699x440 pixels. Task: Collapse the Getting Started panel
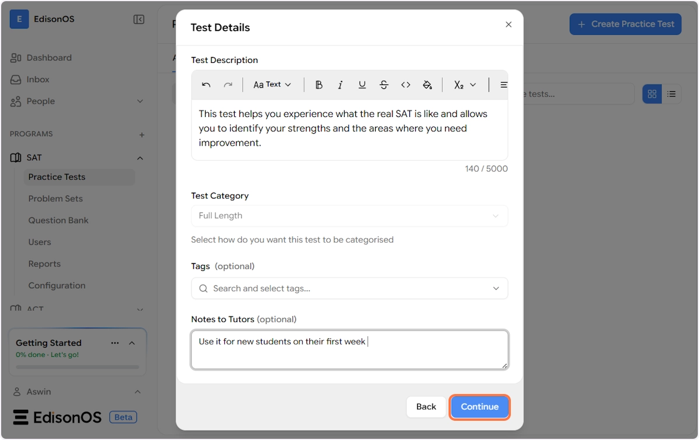(x=132, y=343)
